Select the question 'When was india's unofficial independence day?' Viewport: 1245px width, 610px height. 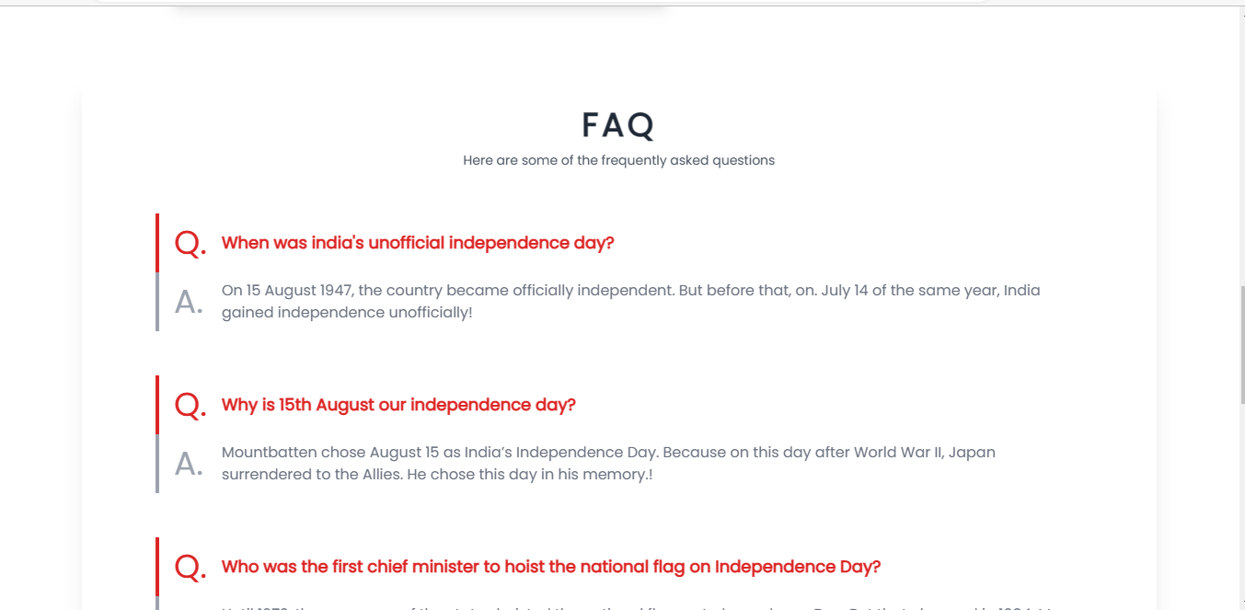tap(418, 243)
